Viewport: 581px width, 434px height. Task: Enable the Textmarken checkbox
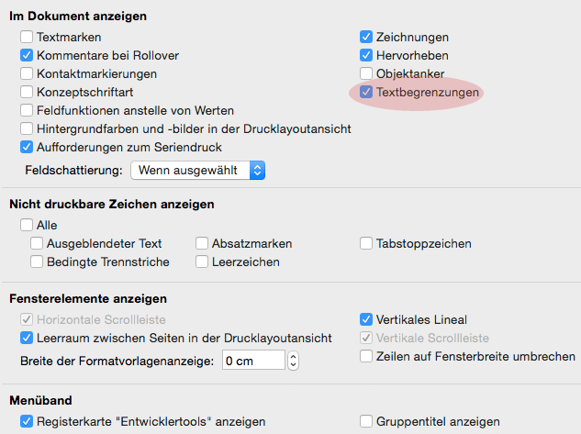click(26, 38)
